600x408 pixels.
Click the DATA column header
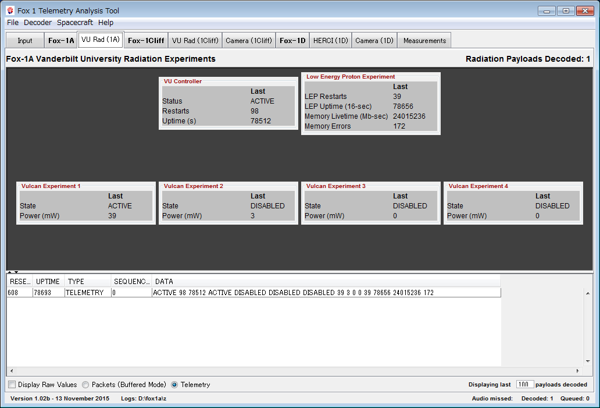click(326, 282)
